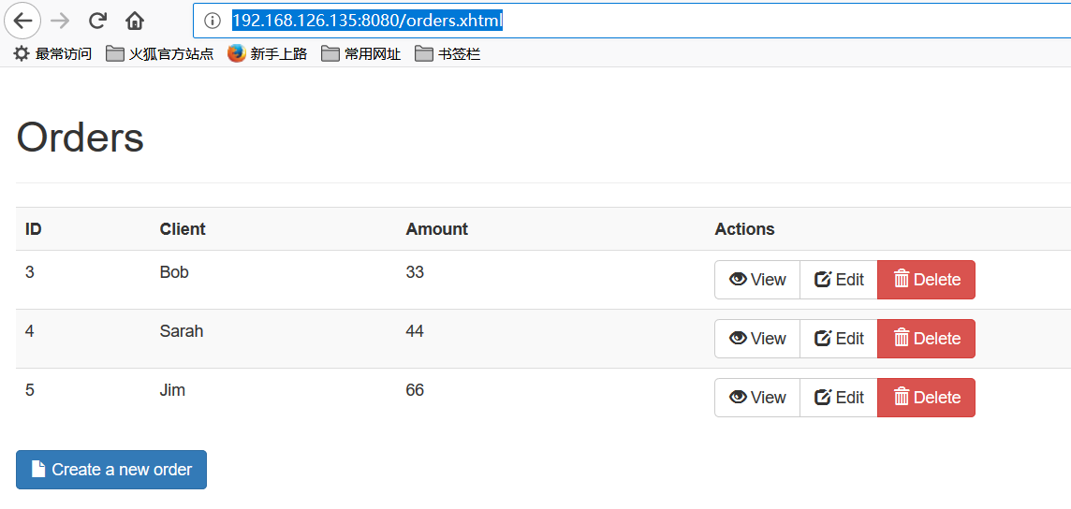The height and width of the screenshot is (509, 1071).
Task: Reload the page with the refresh icon
Action: [97, 22]
